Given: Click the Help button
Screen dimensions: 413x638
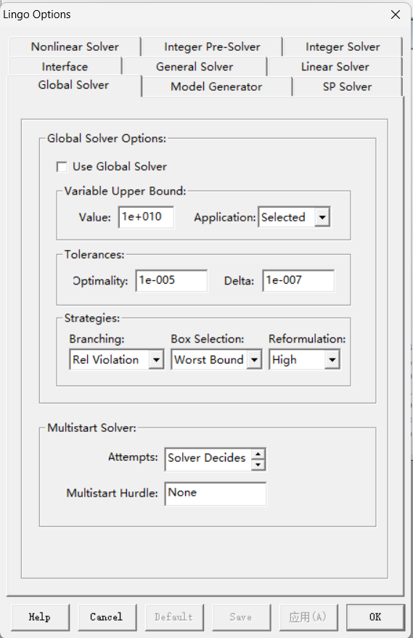Looking at the screenshot, I should 40,617.
